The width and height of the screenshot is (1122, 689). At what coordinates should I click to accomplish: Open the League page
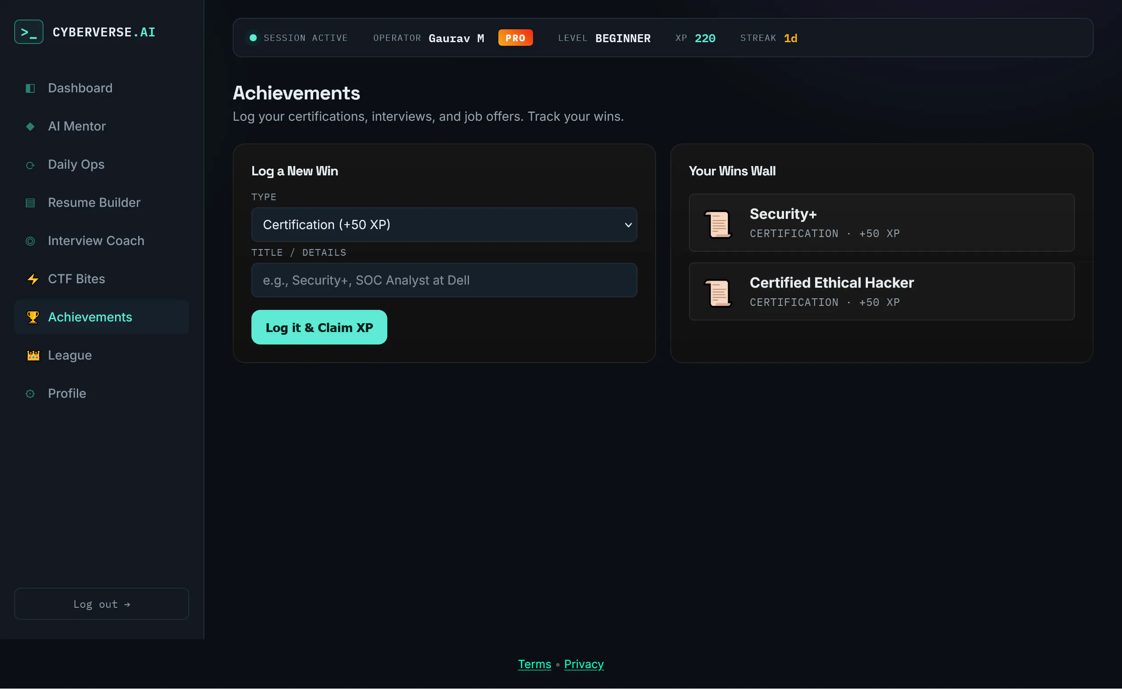point(102,356)
